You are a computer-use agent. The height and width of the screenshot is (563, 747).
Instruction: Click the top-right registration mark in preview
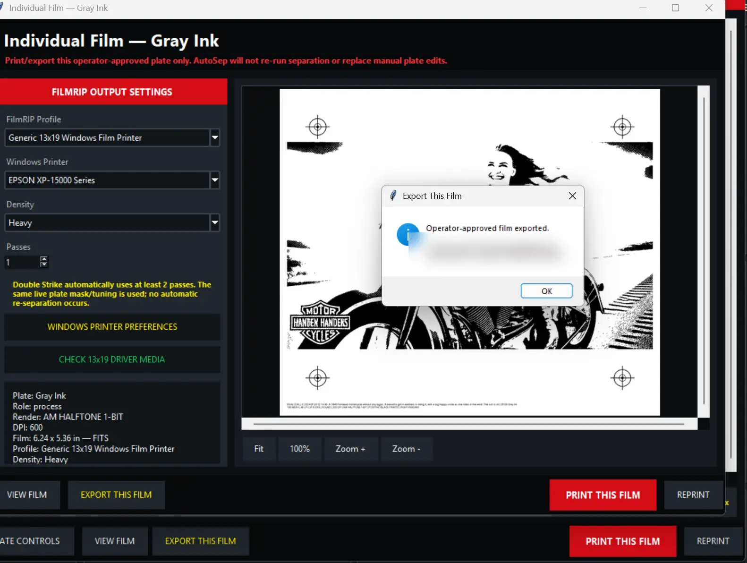point(622,127)
